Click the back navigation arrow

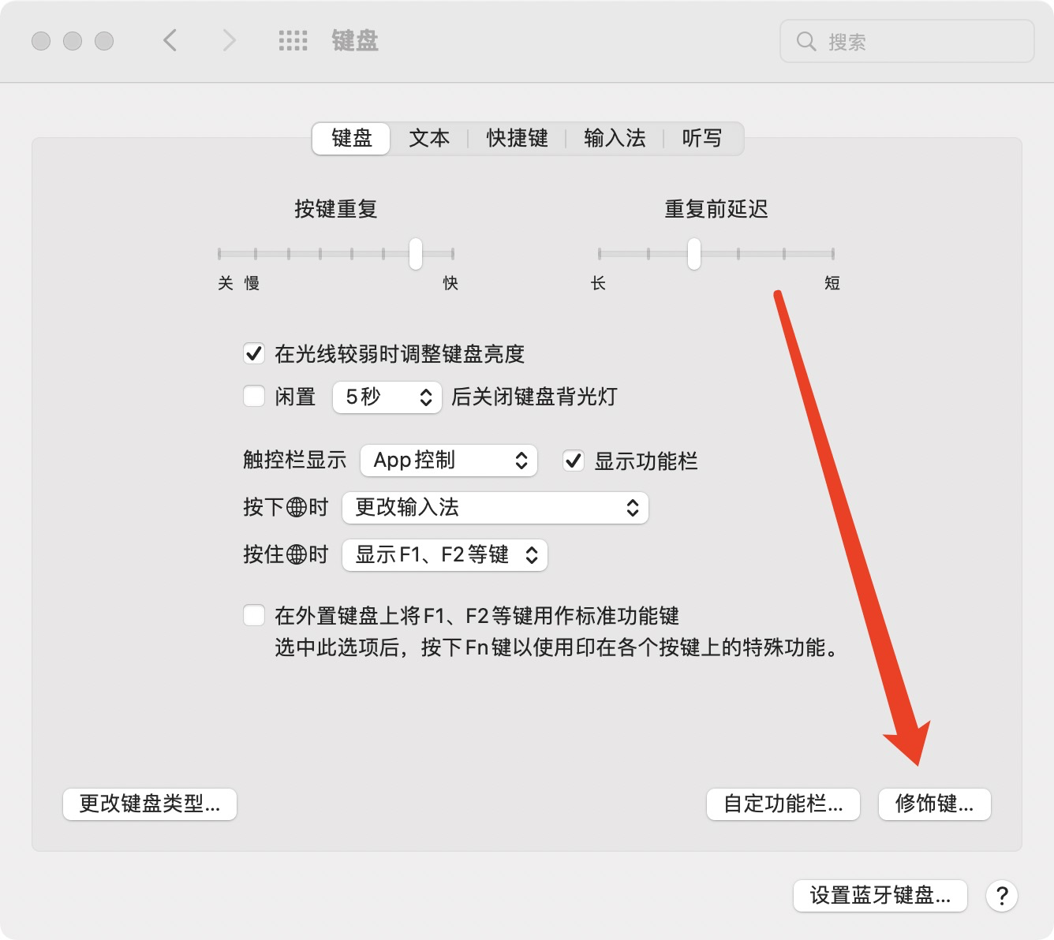170,40
